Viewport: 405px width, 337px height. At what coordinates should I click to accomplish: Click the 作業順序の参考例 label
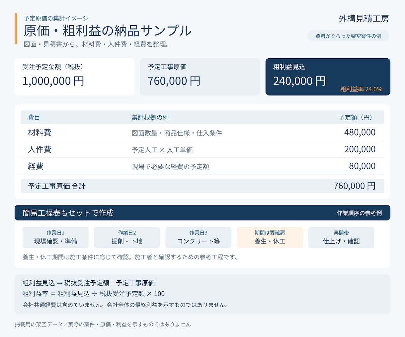coord(360,213)
